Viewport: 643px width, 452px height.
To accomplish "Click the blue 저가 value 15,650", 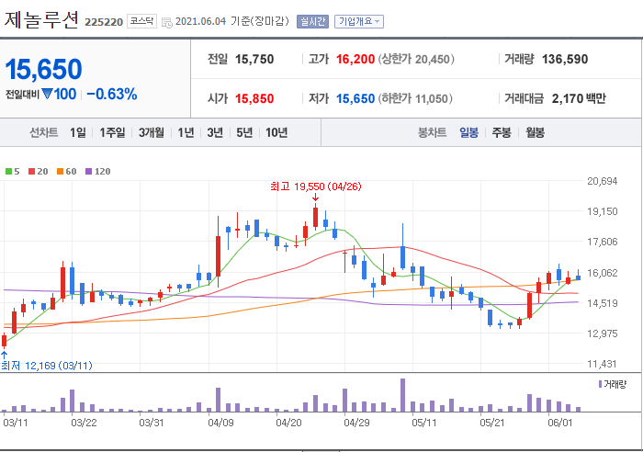I will [x=355, y=99].
